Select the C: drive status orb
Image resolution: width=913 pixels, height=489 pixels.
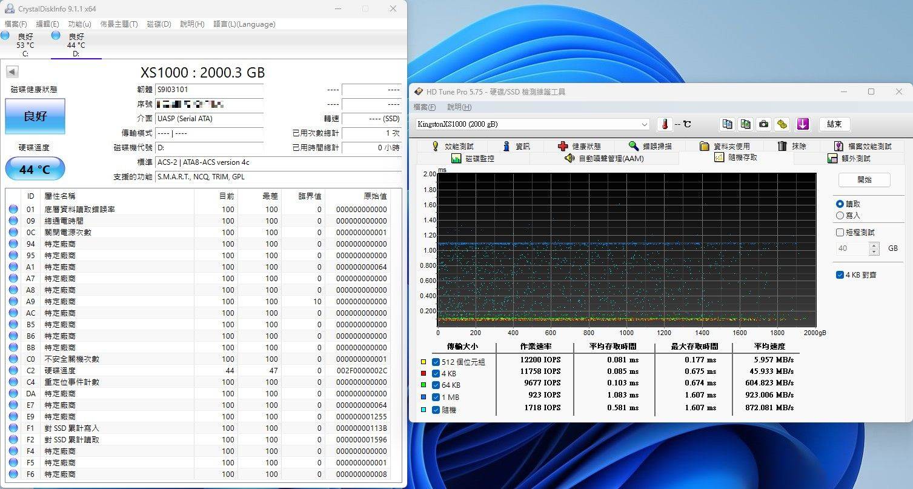pyautogui.click(x=5, y=36)
